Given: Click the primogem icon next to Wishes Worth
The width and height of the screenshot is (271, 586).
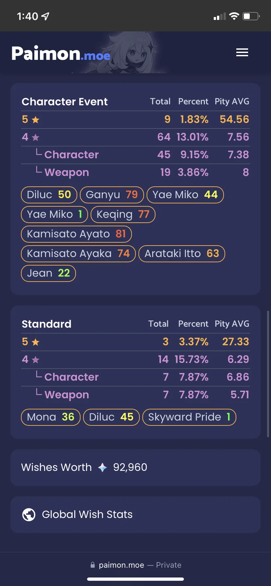Looking at the screenshot, I should pos(102,468).
